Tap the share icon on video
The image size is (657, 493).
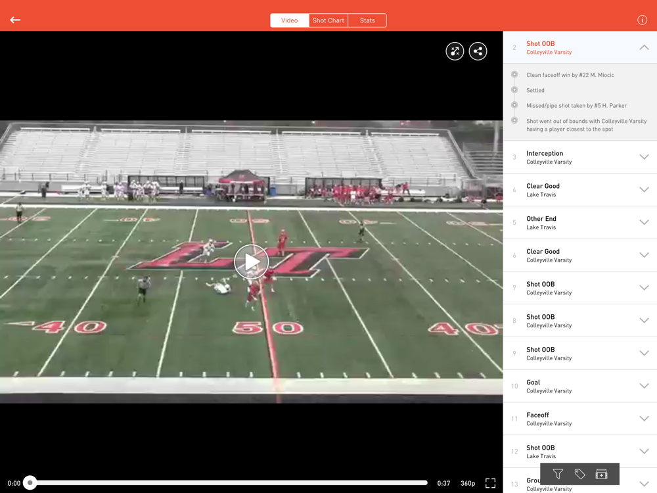tap(478, 51)
